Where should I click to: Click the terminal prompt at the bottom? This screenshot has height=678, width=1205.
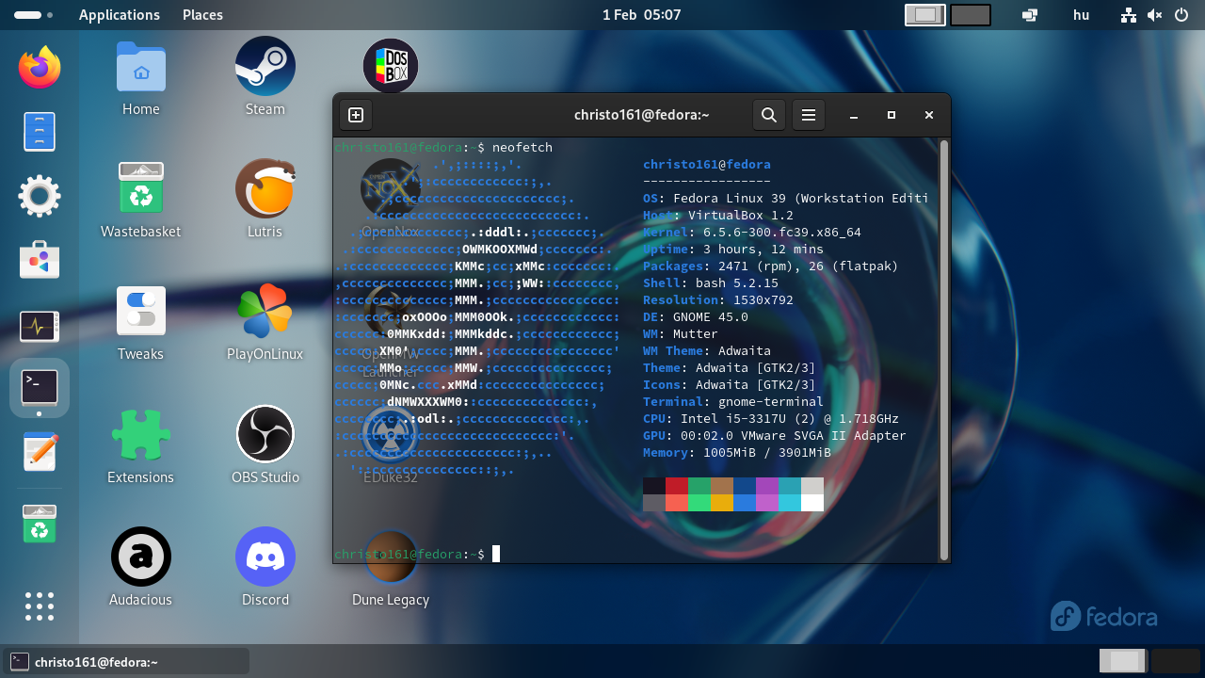click(x=410, y=555)
